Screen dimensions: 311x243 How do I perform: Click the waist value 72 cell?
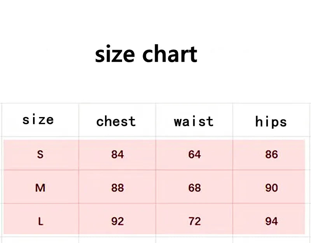(194, 221)
